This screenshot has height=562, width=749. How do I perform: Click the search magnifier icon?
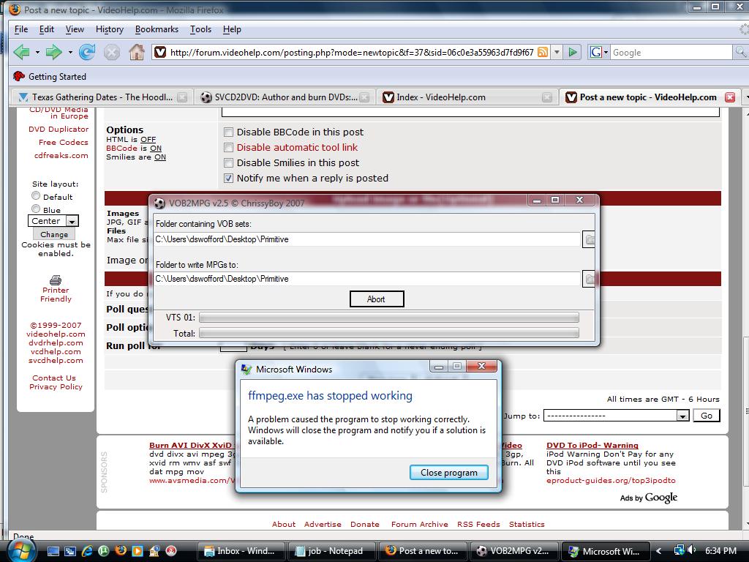[740, 52]
